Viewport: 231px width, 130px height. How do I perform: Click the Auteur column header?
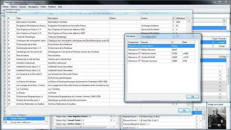[x=156, y=18]
